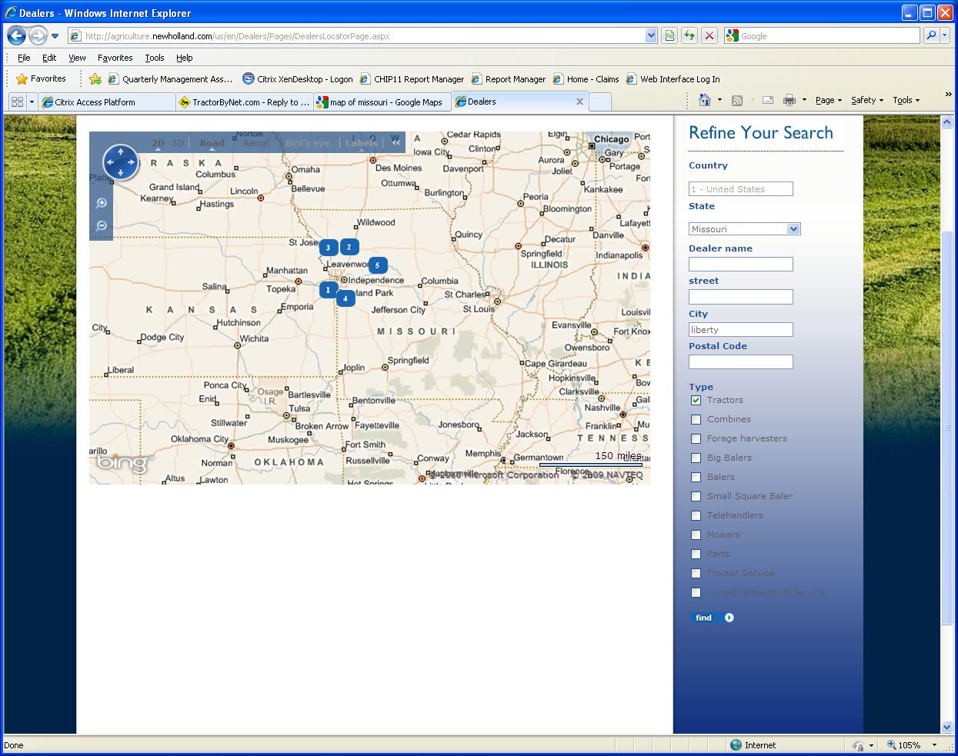
Task: Check the Combines type checkbox
Action: tap(696, 419)
